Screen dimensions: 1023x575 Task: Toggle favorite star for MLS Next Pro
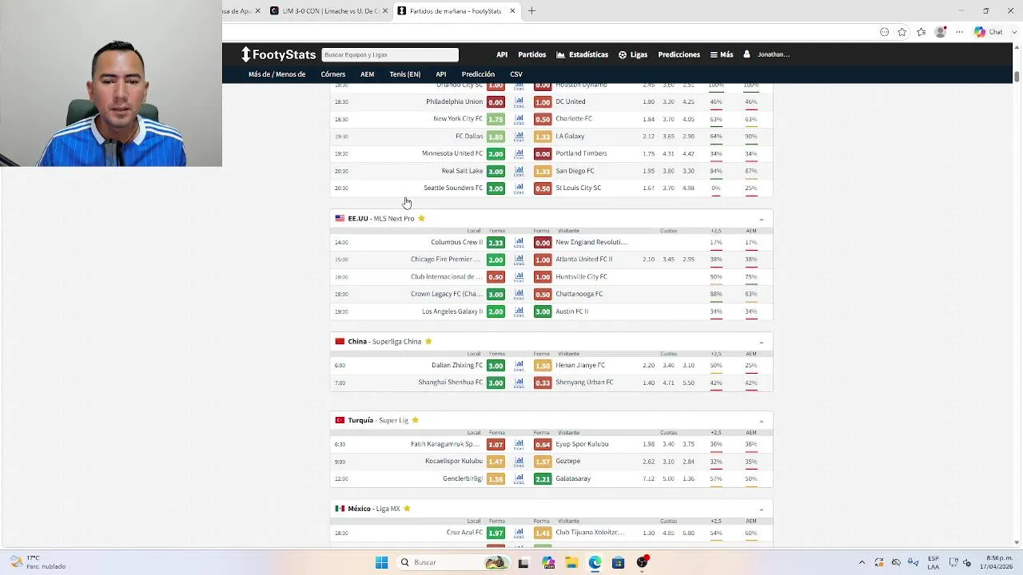pyautogui.click(x=421, y=218)
